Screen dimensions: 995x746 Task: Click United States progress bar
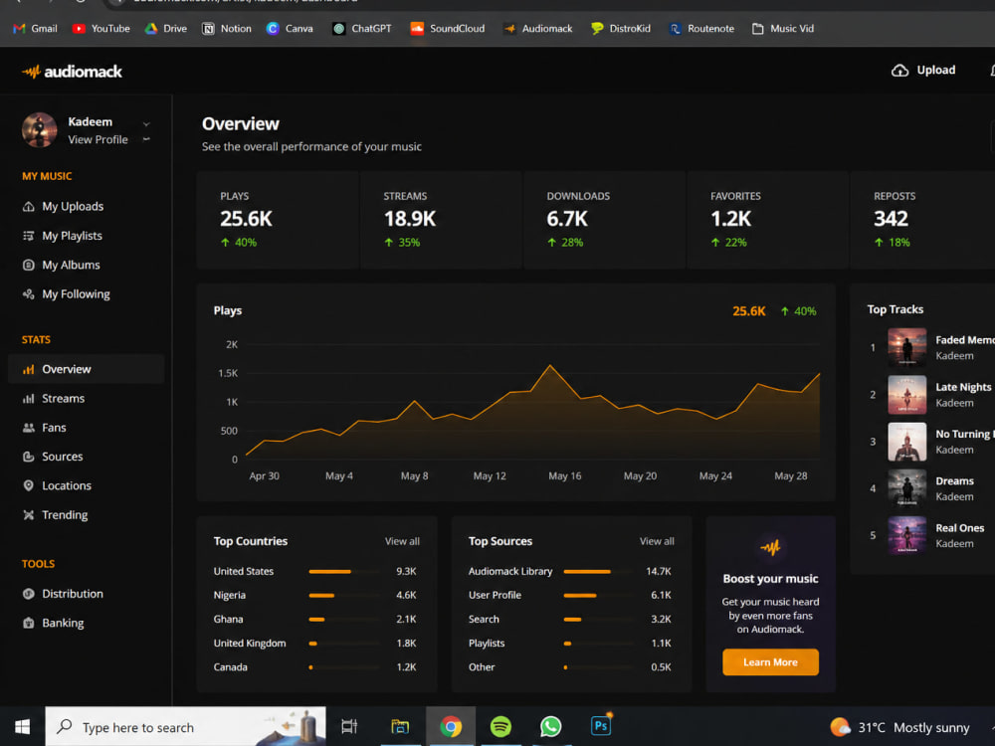344,572
